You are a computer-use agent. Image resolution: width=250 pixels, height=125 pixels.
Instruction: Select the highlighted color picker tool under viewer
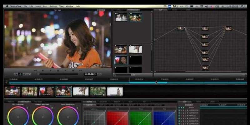point(20,74)
